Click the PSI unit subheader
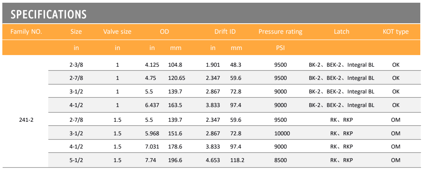The height and width of the screenshot is (171, 423). point(280,48)
